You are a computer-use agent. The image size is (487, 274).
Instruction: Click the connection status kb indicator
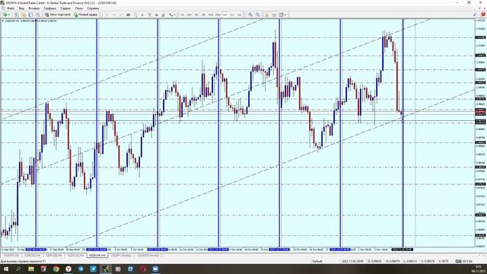pos(464,261)
